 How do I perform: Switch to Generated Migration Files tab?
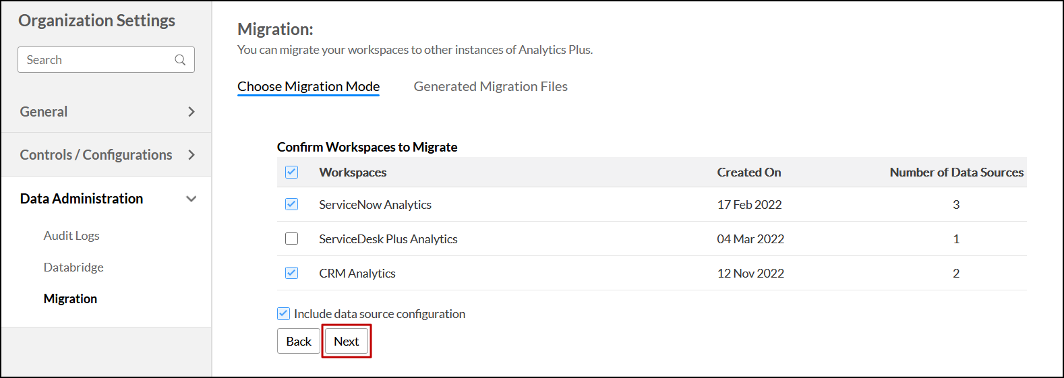[490, 86]
